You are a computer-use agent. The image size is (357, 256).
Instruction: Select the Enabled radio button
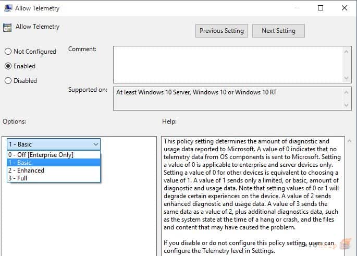click(x=8, y=66)
